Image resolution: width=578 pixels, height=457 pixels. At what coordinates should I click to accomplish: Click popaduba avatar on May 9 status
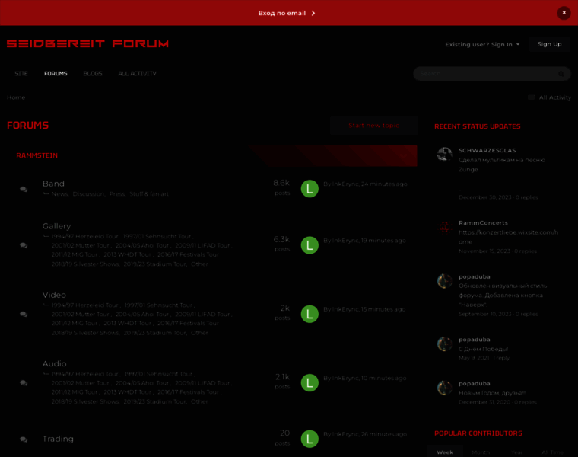(445, 344)
